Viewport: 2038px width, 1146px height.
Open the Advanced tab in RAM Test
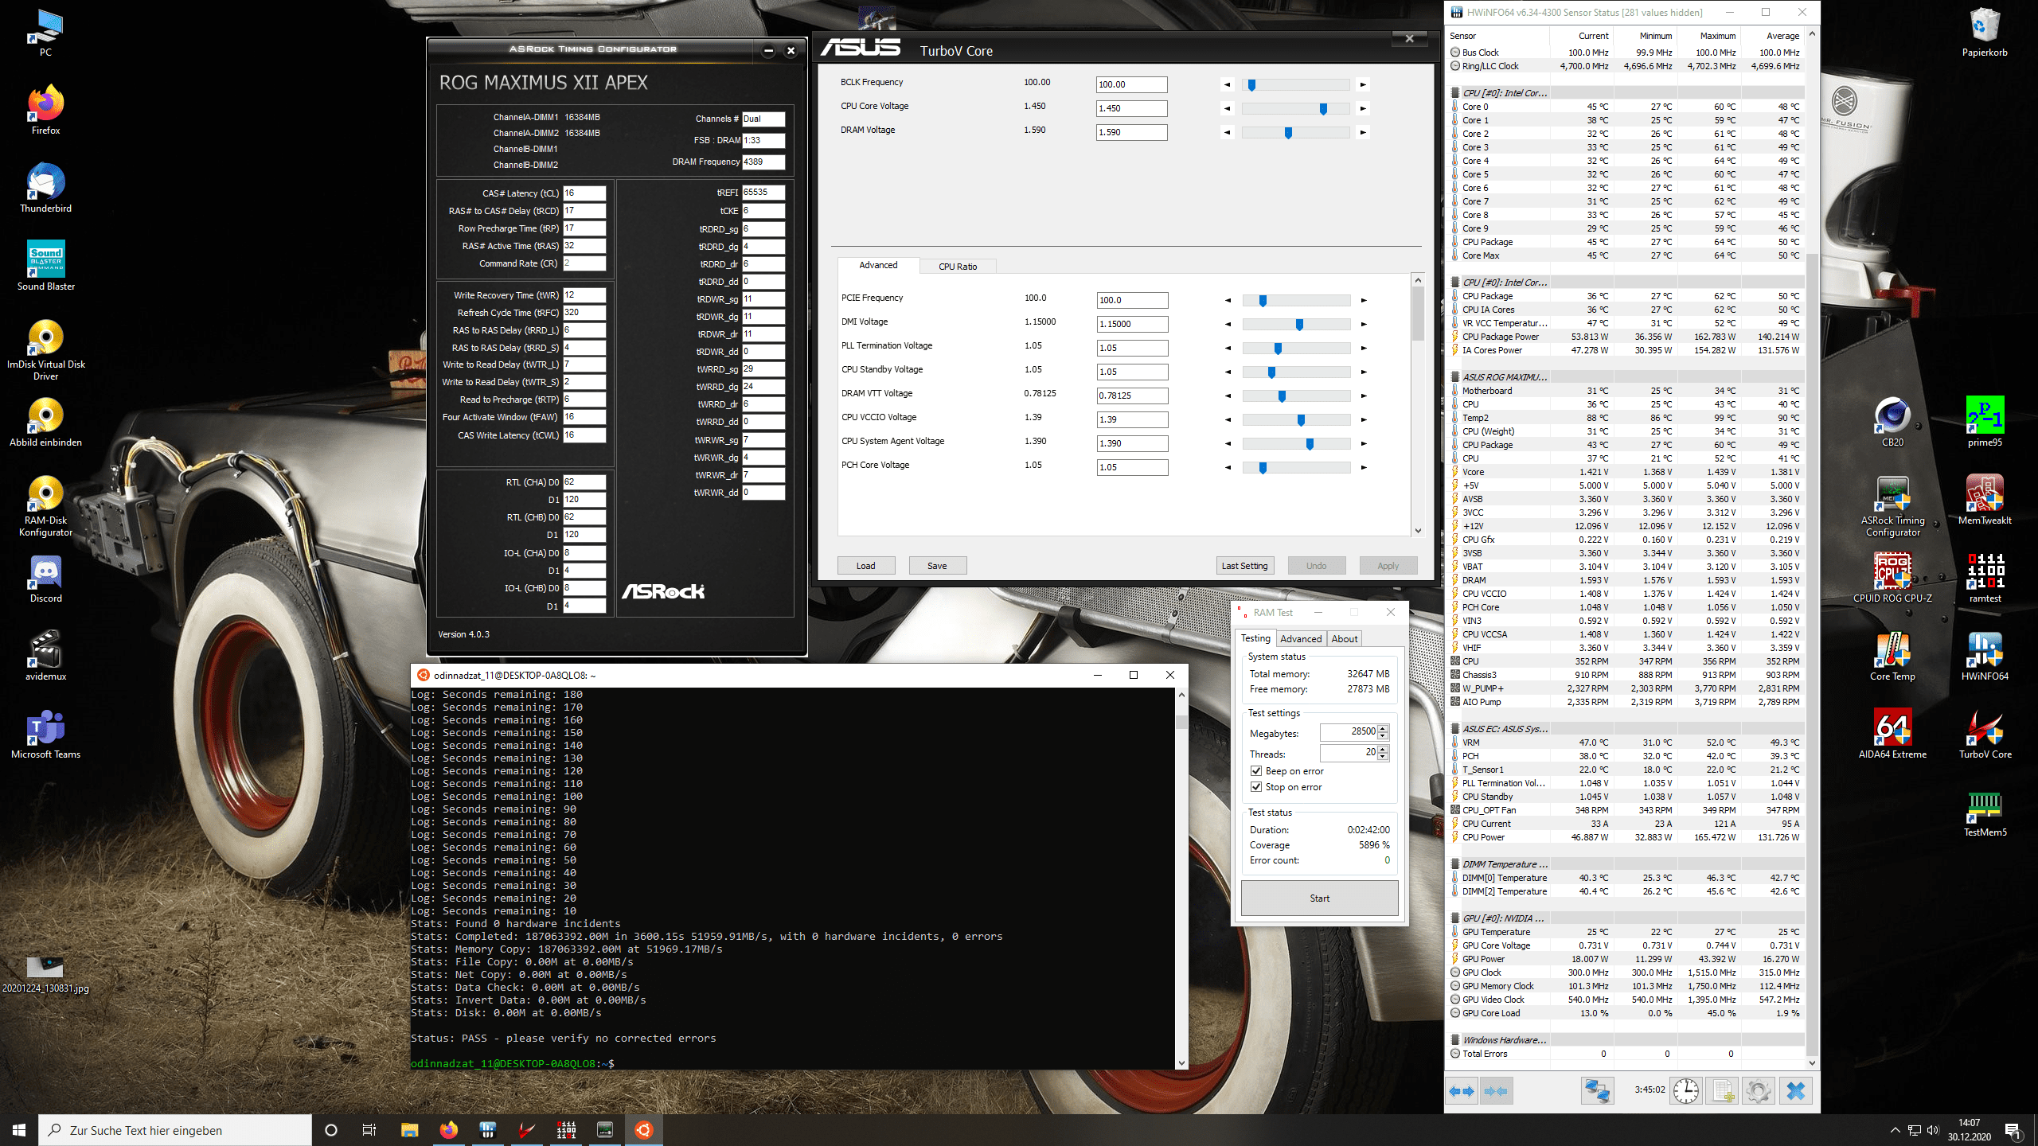1300,638
